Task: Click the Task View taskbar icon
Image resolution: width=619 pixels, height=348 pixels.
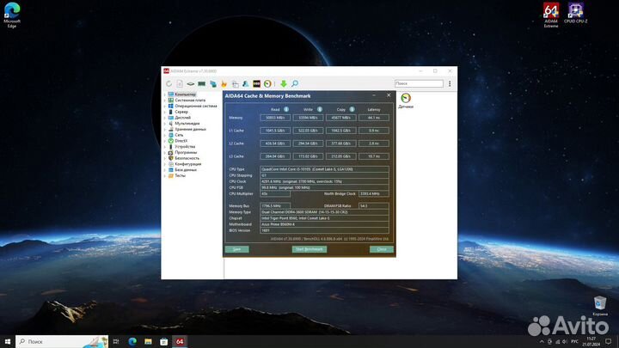Action: click(x=116, y=341)
